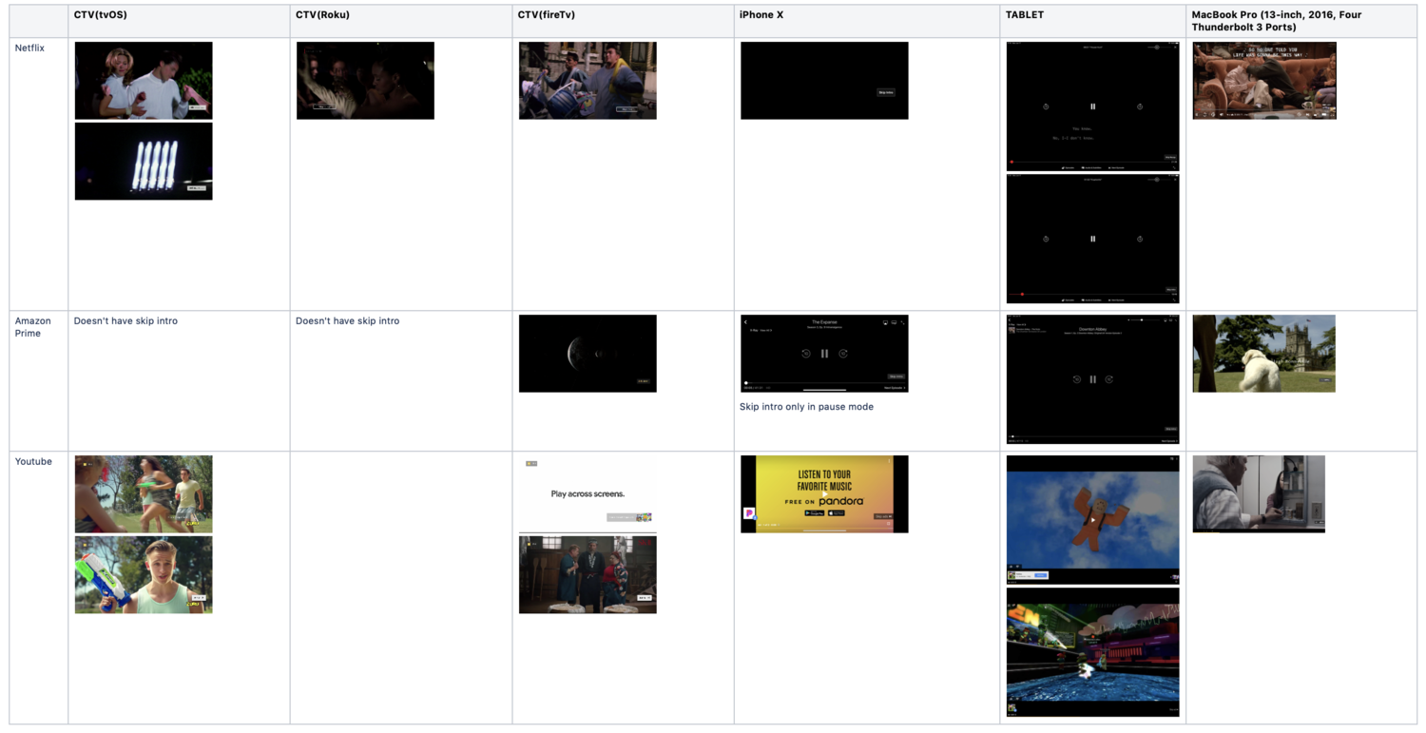Open Youtube tvOS thumbnail of kids running outdoors

144,494
